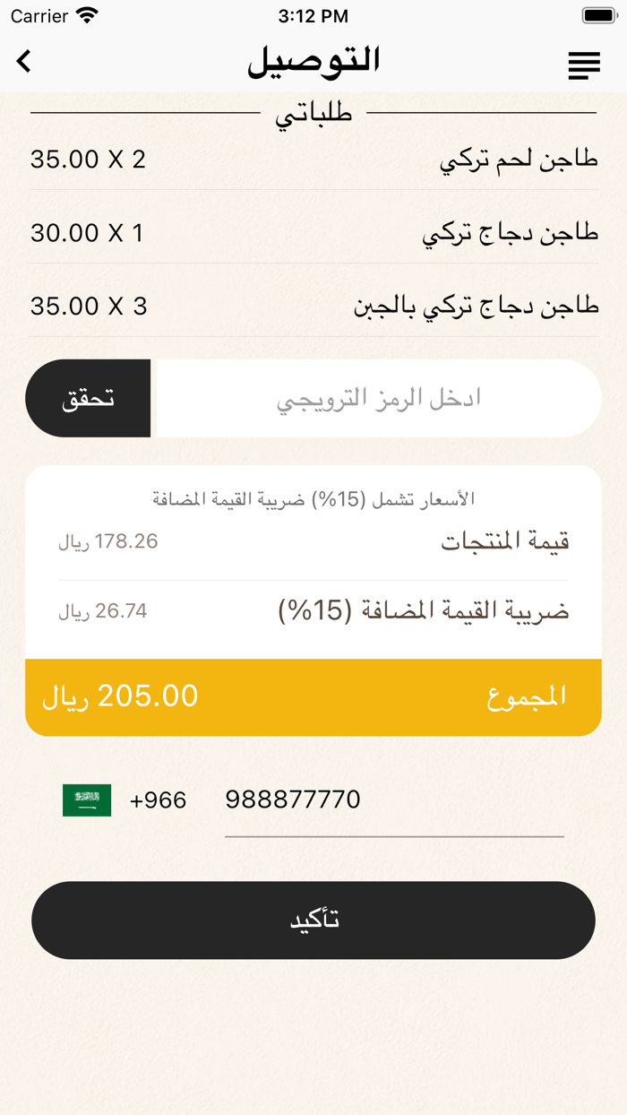Screen dimensions: 627x1115
Task: Tap the قيمة المنتجات price row
Action: [x=313, y=541]
